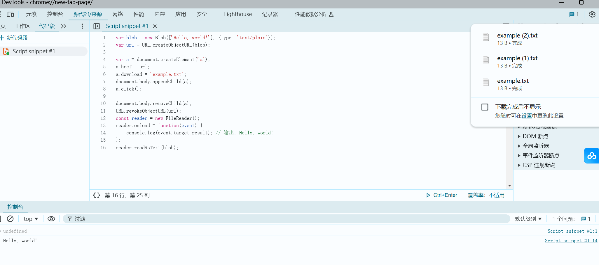Click the example.txt file icon
The image size is (599, 265).
tap(486, 82)
